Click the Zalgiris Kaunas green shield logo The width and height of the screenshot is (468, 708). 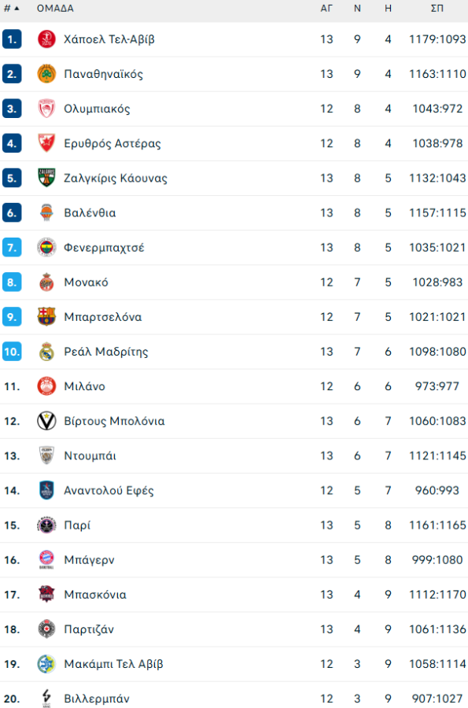pyautogui.click(x=47, y=178)
